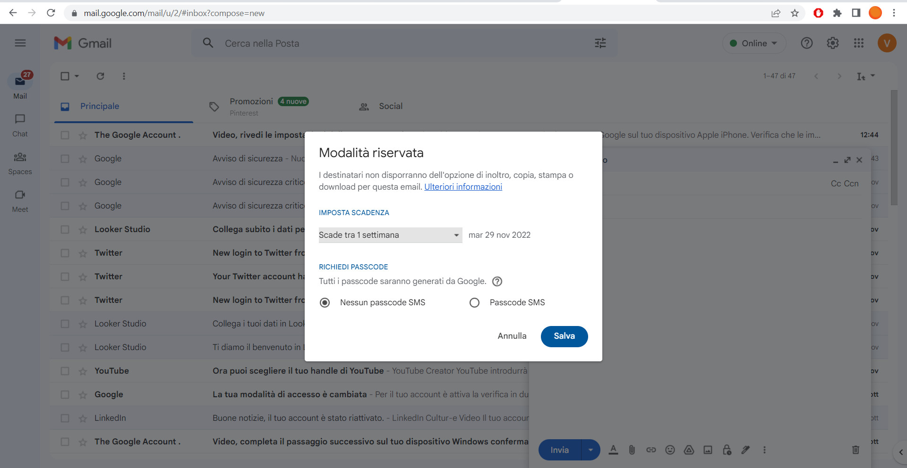
Task: Select the Passcode SMS radio button
Action: [474, 302]
